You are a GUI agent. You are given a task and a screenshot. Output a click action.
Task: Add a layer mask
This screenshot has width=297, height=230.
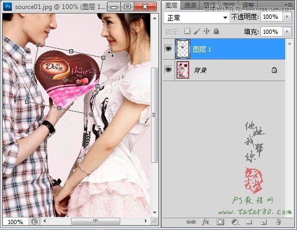tap(220, 222)
